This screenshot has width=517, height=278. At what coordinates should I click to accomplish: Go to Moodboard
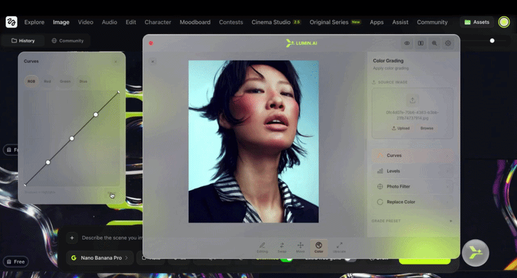coord(195,22)
